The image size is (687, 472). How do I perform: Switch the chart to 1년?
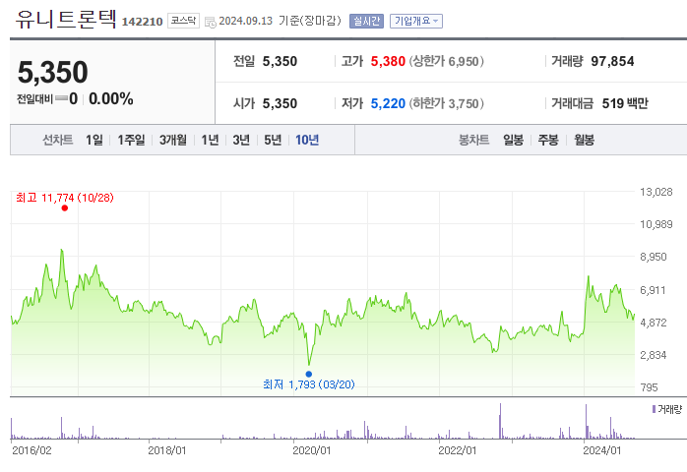pos(210,140)
